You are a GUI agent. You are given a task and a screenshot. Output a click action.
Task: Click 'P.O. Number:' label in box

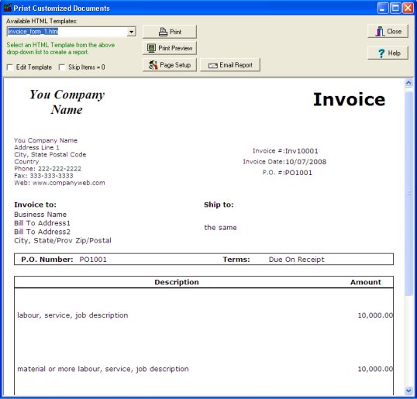click(x=47, y=260)
